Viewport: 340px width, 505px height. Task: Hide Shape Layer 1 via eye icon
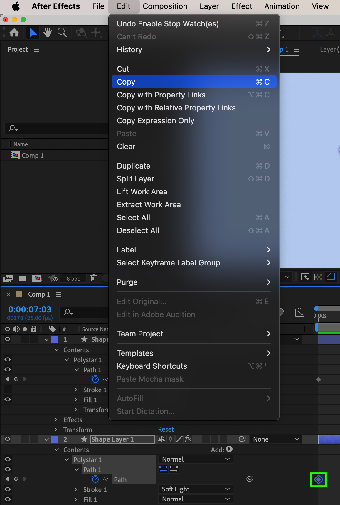pos(8,439)
